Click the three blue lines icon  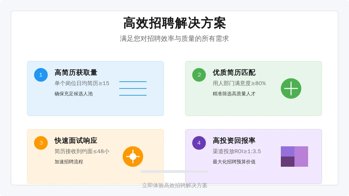pos(133,88)
